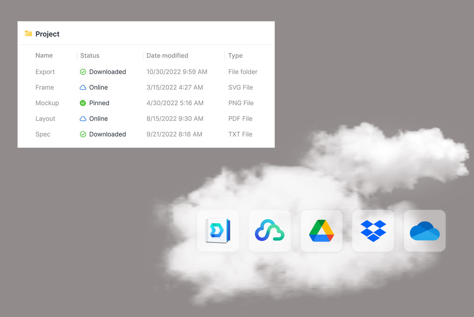Screen dimensions: 474x317
Task: Click the Online cloud icon for Layout
Action: coord(83,119)
